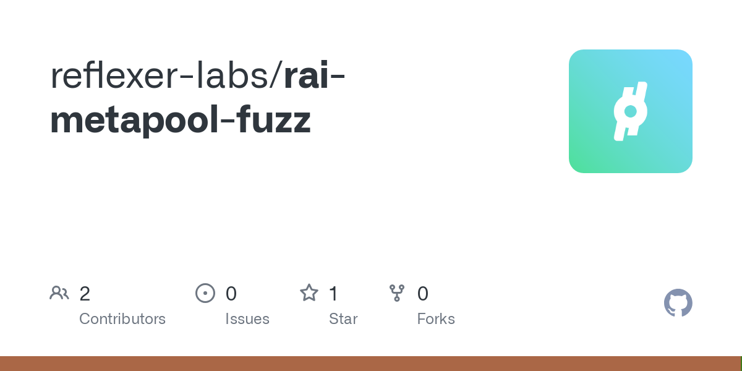Open the bold "metapool-fuzz" repository name
The height and width of the screenshot is (371, 742).
click(x=180, y=120)
